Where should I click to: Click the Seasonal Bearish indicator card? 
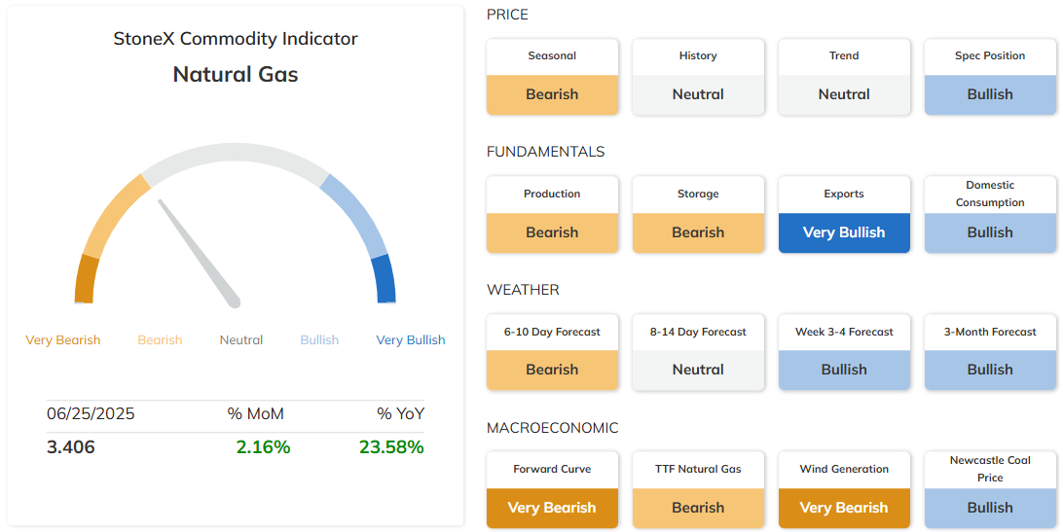pos(552,77)
